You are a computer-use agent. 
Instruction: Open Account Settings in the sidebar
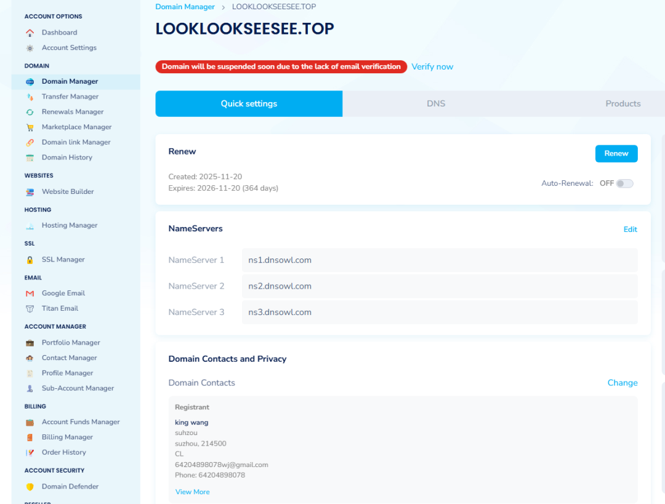69,47
